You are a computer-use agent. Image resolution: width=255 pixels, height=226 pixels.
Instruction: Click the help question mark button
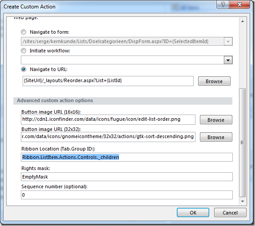click(223, 4)
